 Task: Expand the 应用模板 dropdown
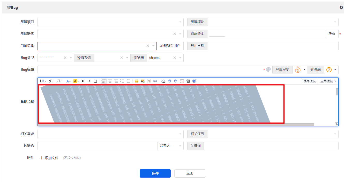(x=328, y=81)
